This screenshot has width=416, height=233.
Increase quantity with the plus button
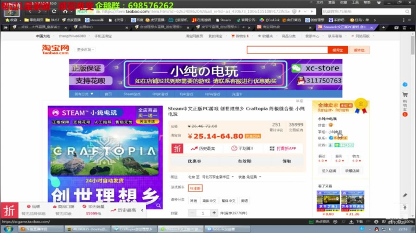(x=214, y=213)
